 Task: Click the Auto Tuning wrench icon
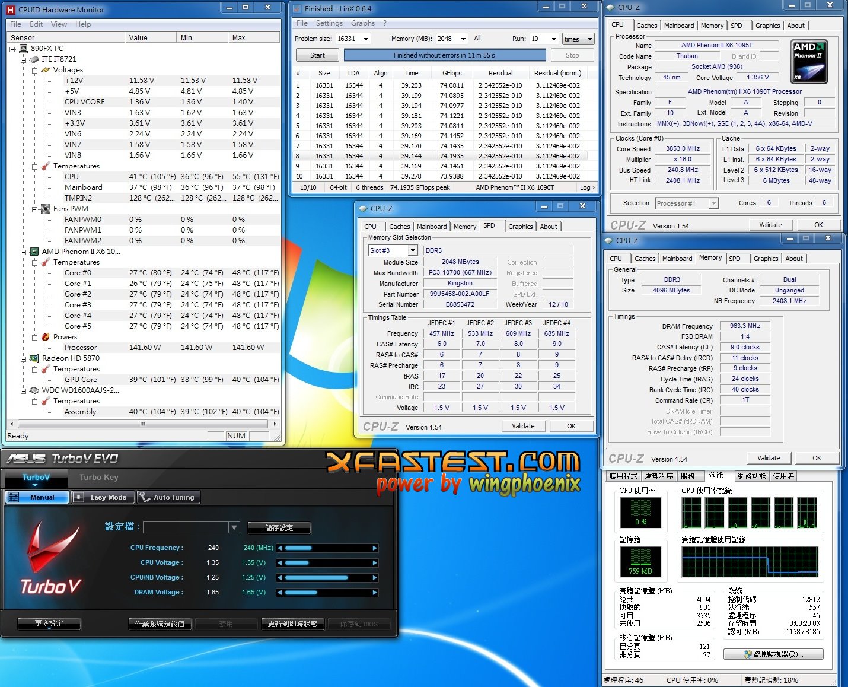point(144,497)
